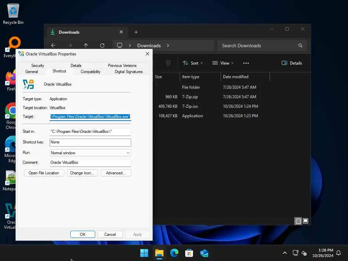The height and width of the screenshot is (261, 348).
Task: Switch to large thumbnails view icon at bottom
Action: point(306,221)
